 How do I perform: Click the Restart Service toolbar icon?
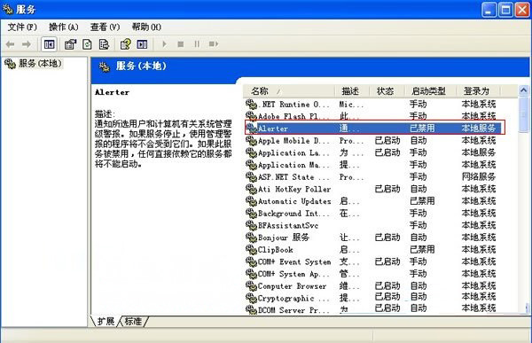click(x=214, y=44)
